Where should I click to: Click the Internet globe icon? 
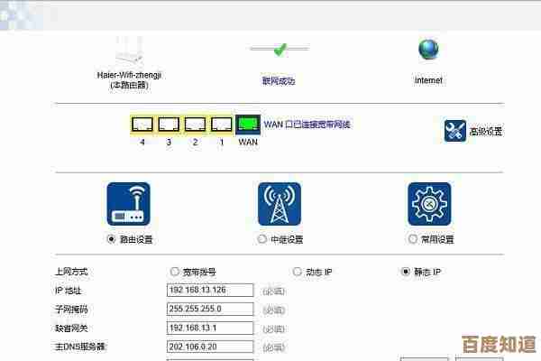tap(428, 49)
